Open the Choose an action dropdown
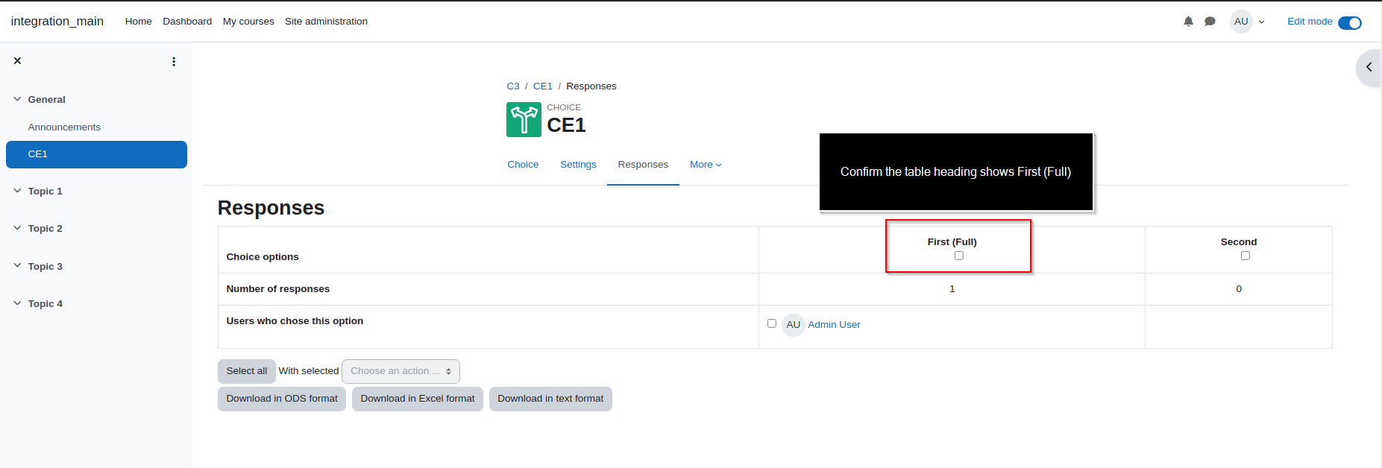 (x=401, y=371)
